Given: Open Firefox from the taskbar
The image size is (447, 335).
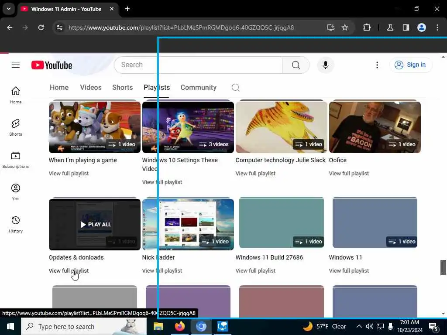Looking at the screenshot, I should (x=179, y=326).
